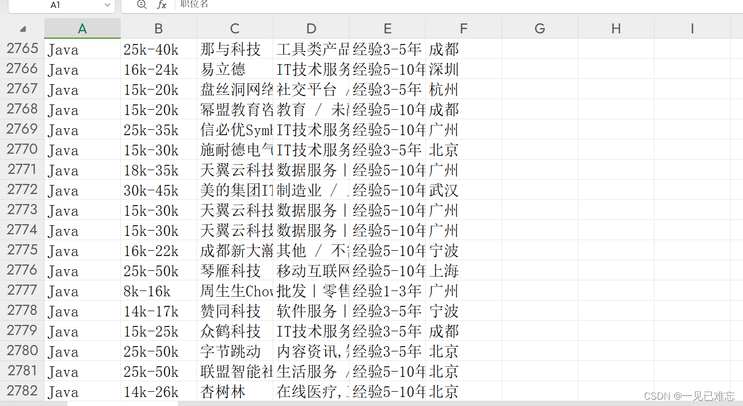Select the cell containing 字节跳动
Screen dimensions: 743x406
click(x=235, y=351)
